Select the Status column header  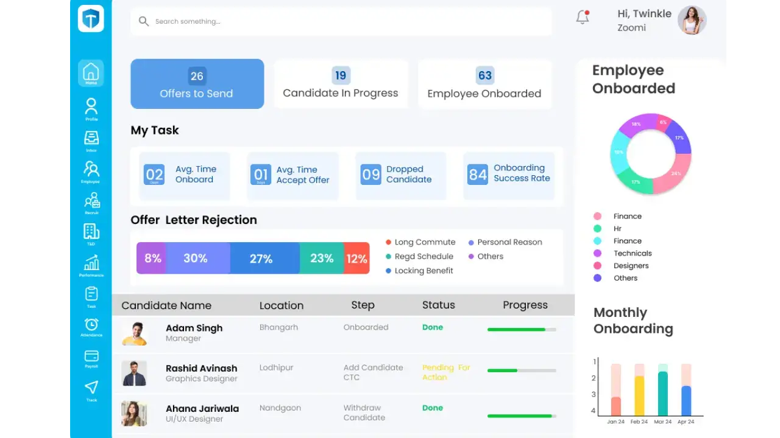click(x=438, y=305)
